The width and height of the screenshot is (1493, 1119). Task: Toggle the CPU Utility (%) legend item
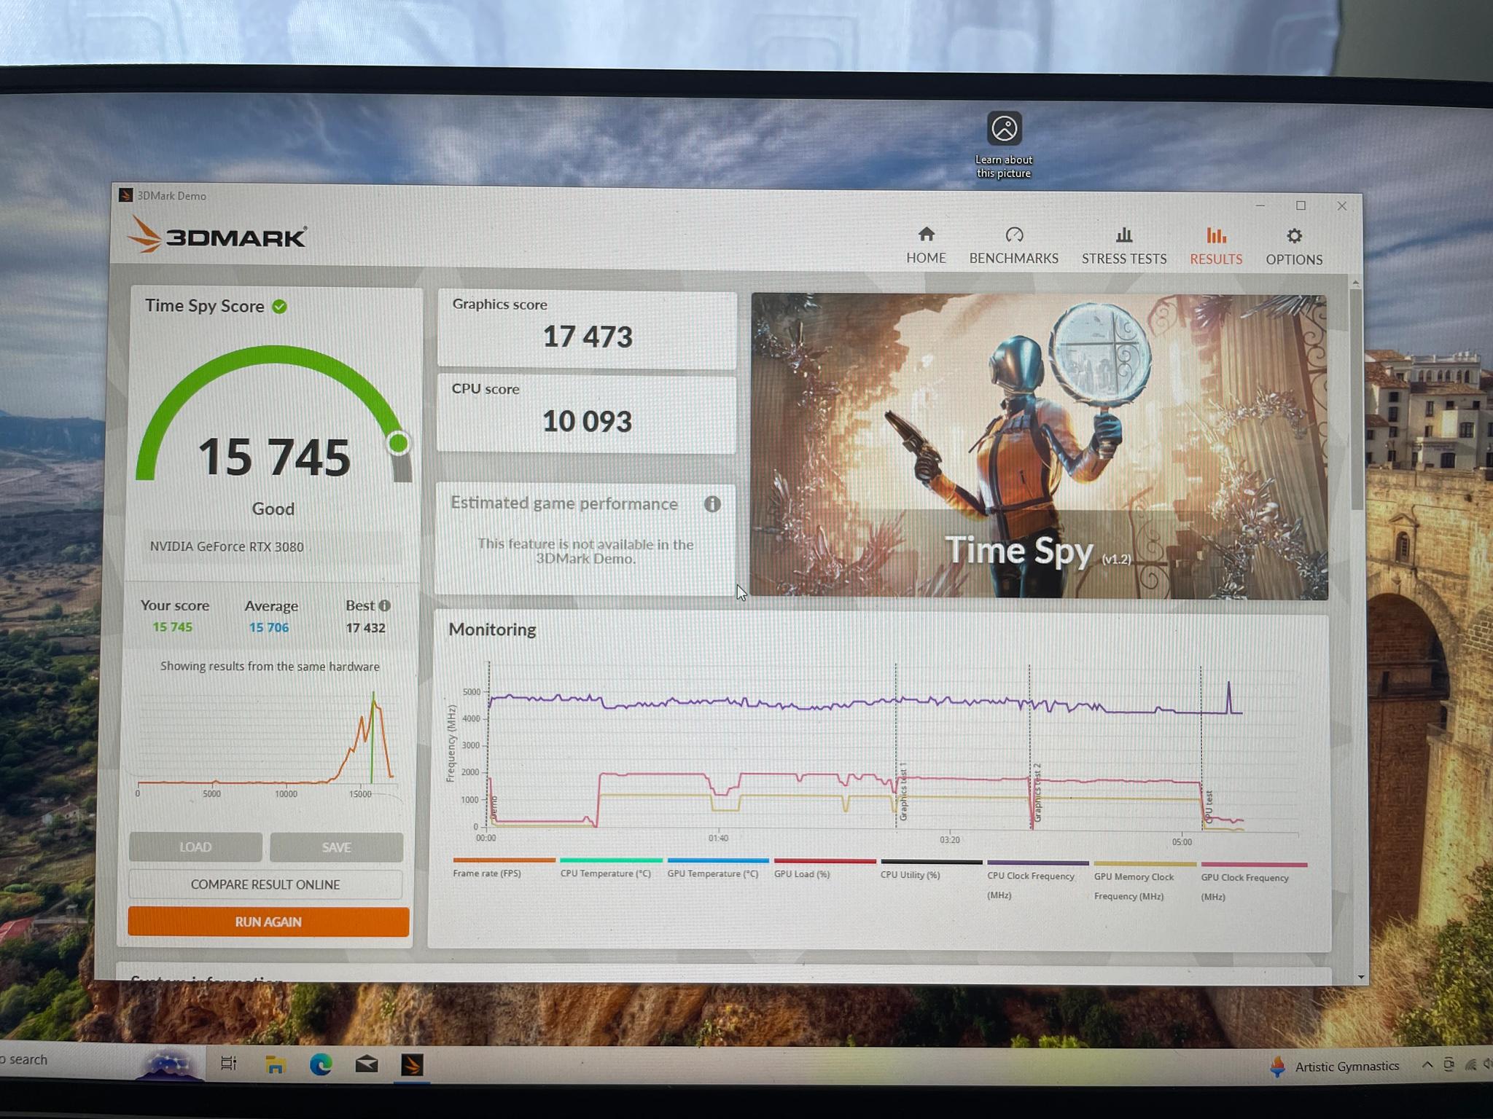(x=931, y=869)
